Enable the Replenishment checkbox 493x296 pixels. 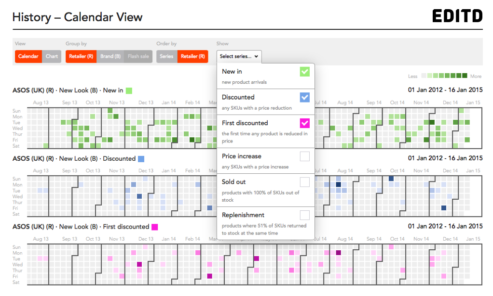tap(305, 215)
